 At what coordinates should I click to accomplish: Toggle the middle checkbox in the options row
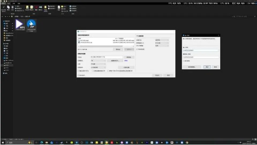click(x=93, y=71)
